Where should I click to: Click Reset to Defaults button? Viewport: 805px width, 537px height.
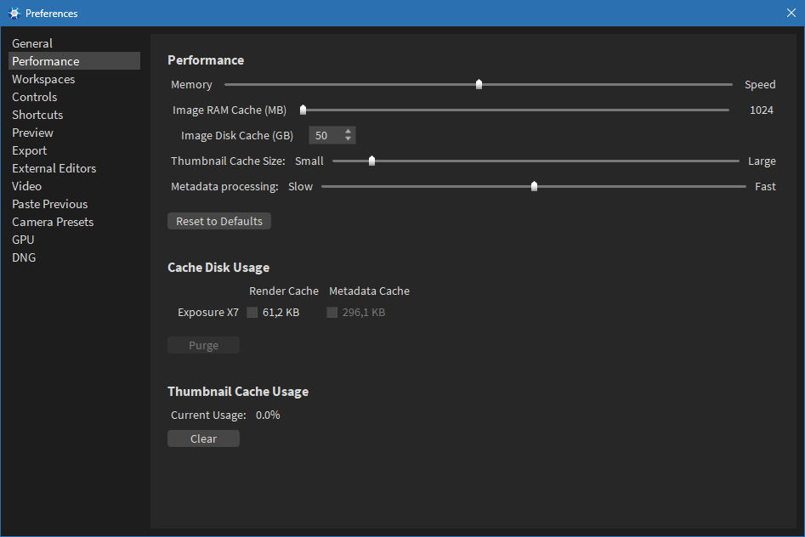tap(219, 221)
